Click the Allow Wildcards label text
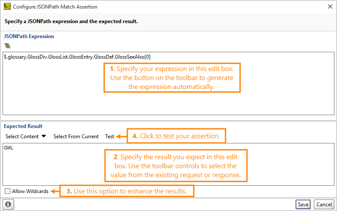Image resolution: width=337 pixels, height=211 pixels. click(30, 191)
